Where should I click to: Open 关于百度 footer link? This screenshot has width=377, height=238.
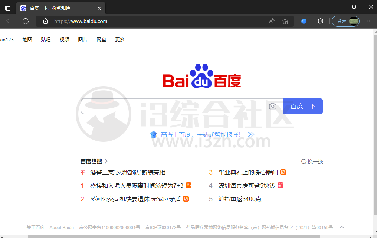[35, 227]
